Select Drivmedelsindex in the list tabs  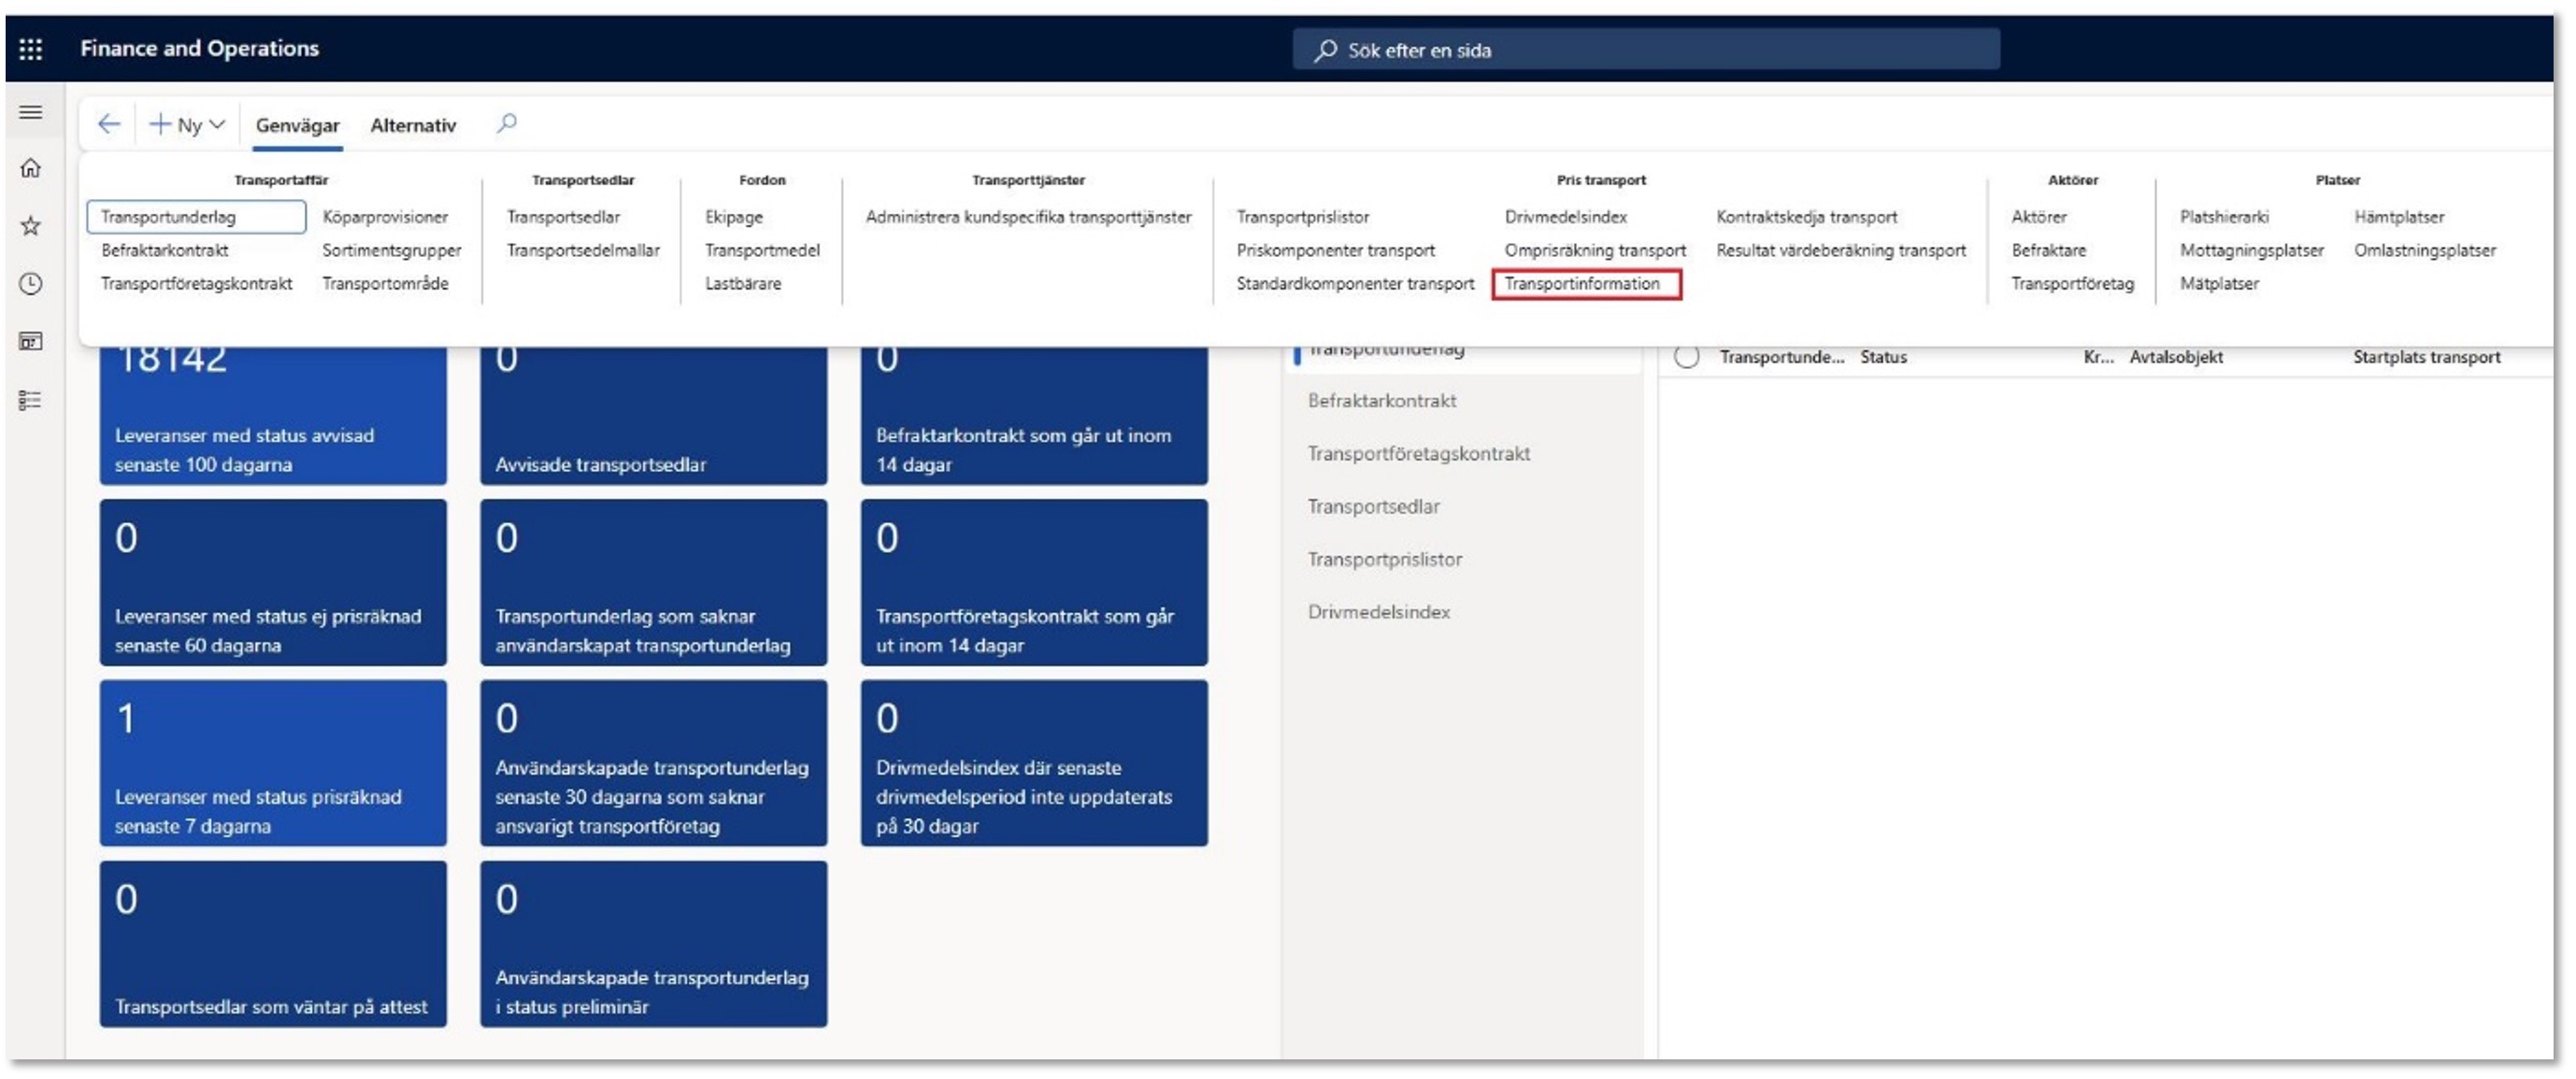click(x=1379, y=613)
